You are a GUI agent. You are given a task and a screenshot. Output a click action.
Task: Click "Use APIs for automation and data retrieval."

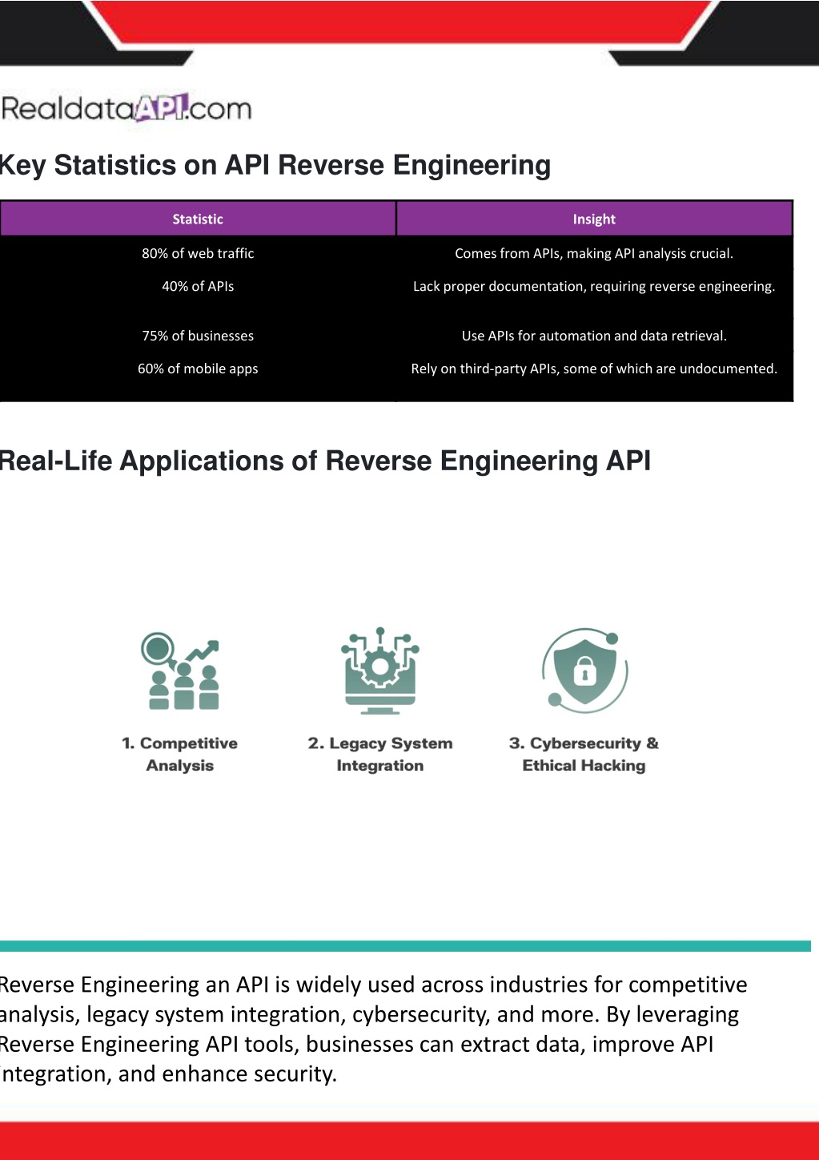(x=594, y=336)
